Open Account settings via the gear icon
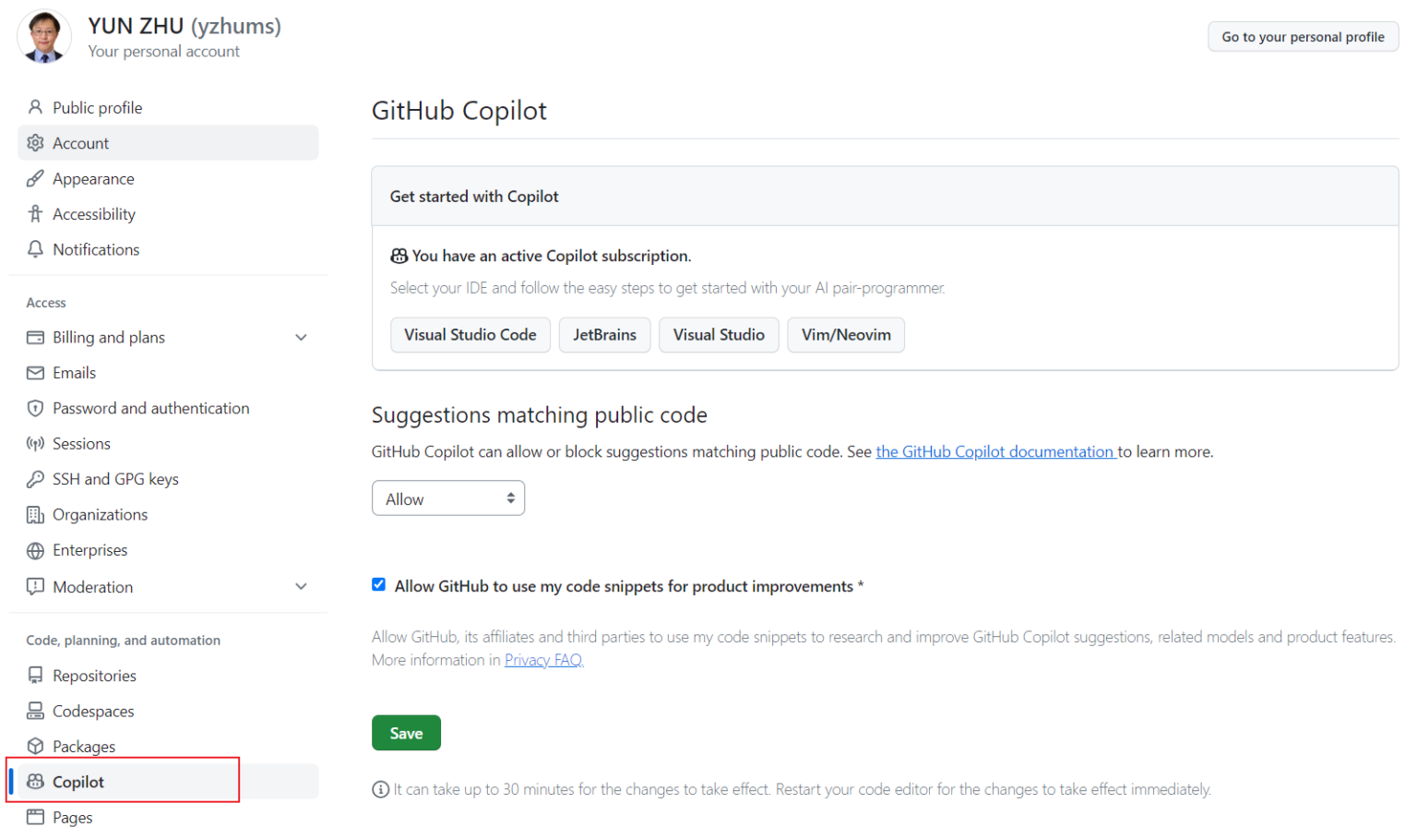The width and height of the screenshot is (1417, 839). (x=35, y=143)
